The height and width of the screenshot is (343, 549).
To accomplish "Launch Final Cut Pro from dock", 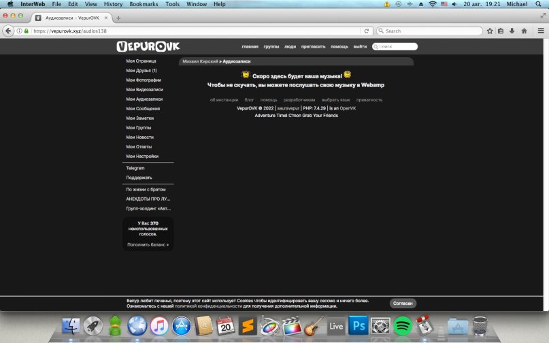I will coord(292,326).
